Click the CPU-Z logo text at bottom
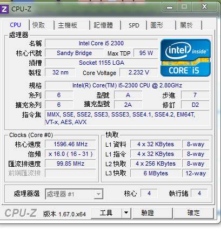The height and width of the screenshot is (232, 221). [21, 213]
